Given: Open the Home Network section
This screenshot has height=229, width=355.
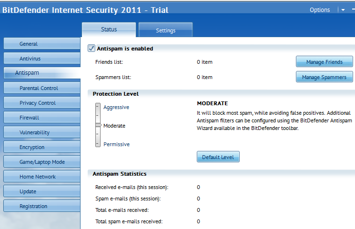Looking at the screenshot, I should 42,177.
